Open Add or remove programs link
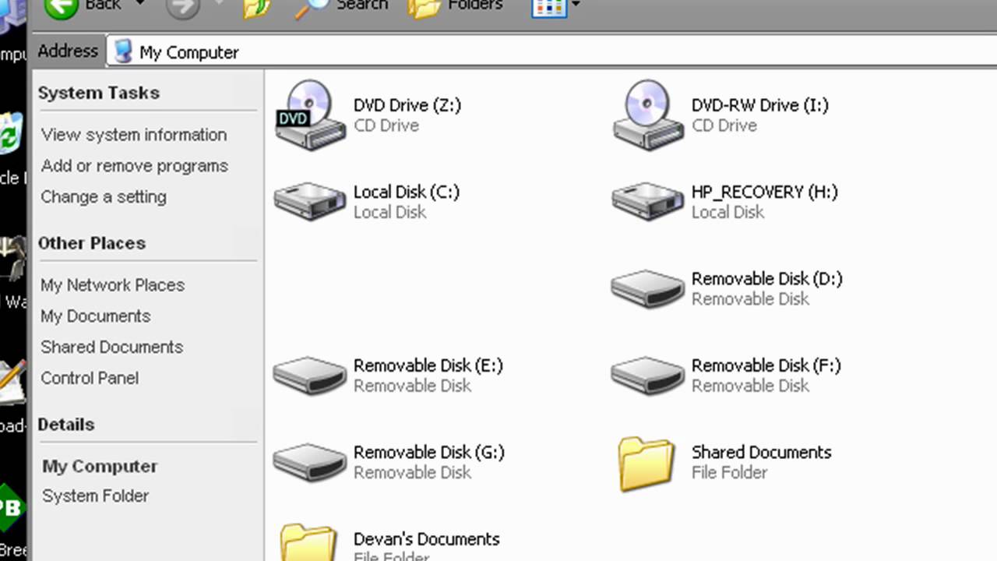The image size is (997, 561). tap(135, 166)
